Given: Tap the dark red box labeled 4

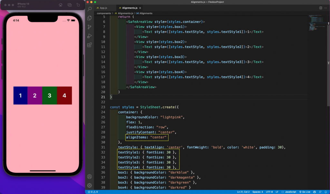Looking at the screenshot, I should point(64,96).
